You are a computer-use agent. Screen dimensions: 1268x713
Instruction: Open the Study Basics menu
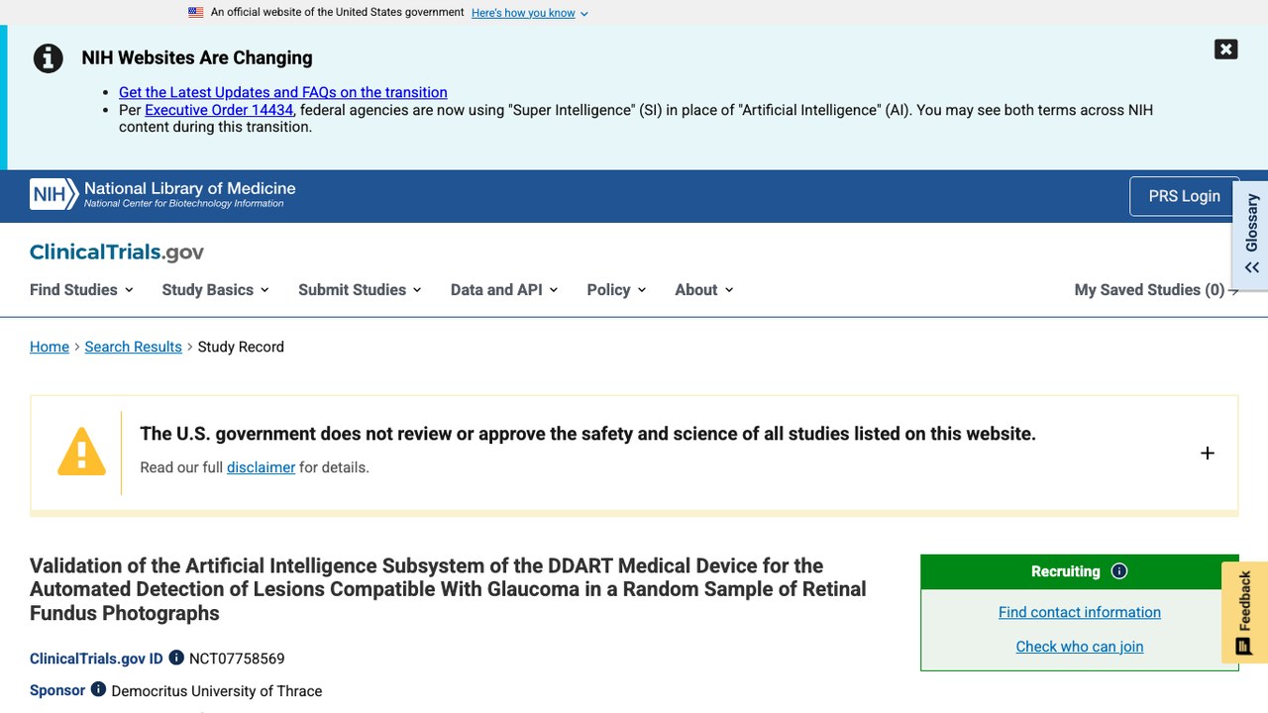click(x=216, y=289)
